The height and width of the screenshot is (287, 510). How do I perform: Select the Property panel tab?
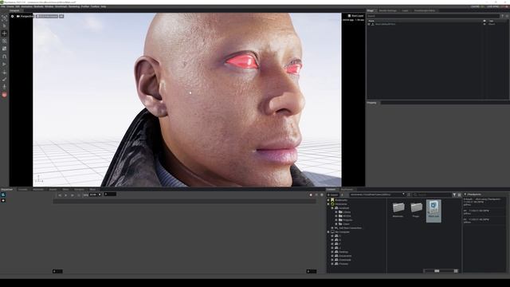pyautogui.click(x=372, y=103)
